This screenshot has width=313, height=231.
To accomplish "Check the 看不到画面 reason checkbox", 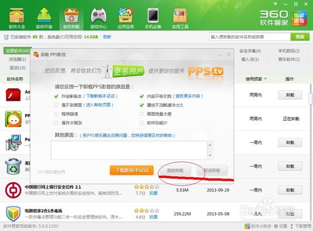I will pos(56,105).
